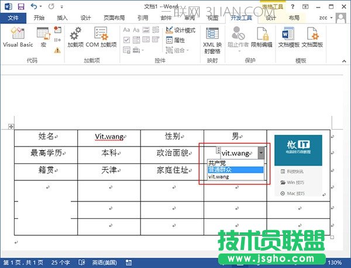Image resolution: width=351 pixels, height=268 pixels.
Task: Open the 政治面貌 dropdown arrow in table
Action: [x=261, y=153]
